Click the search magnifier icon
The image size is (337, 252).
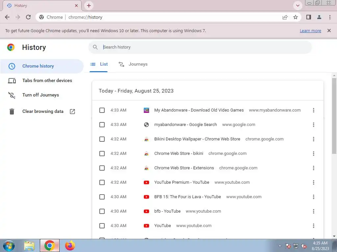pos(95,47)
